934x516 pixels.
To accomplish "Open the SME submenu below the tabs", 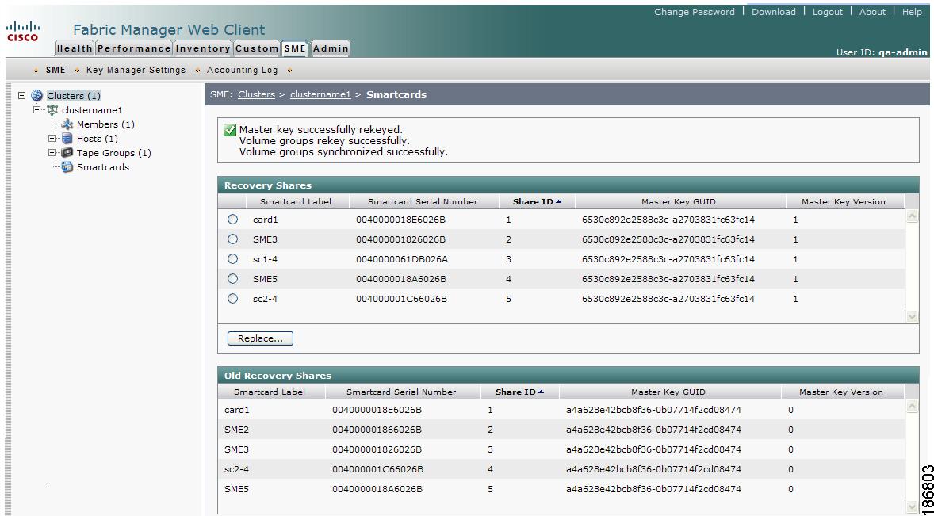I will 56,71.
